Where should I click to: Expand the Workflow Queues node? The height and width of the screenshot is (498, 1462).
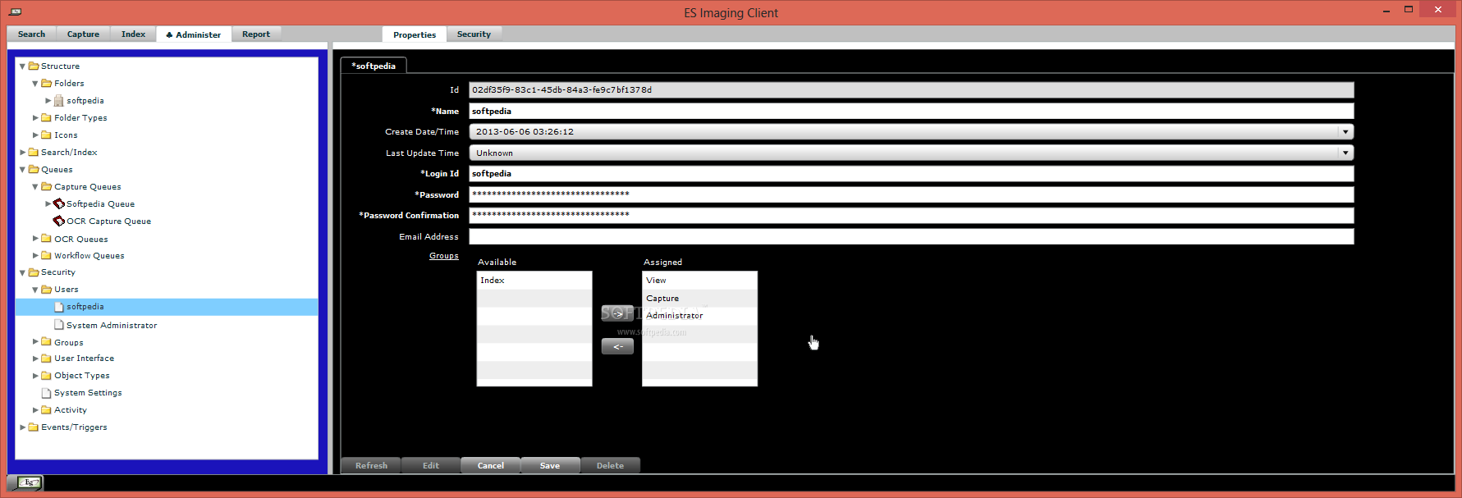point(35,256)
